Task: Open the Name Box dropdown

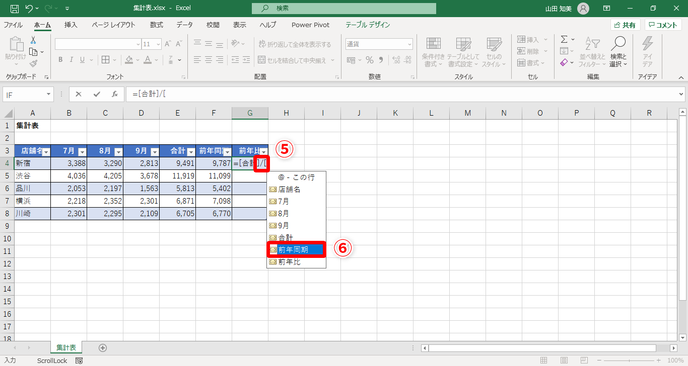Action: [49, 94]
